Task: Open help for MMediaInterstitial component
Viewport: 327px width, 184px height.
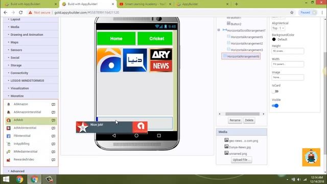Action: 53,152
